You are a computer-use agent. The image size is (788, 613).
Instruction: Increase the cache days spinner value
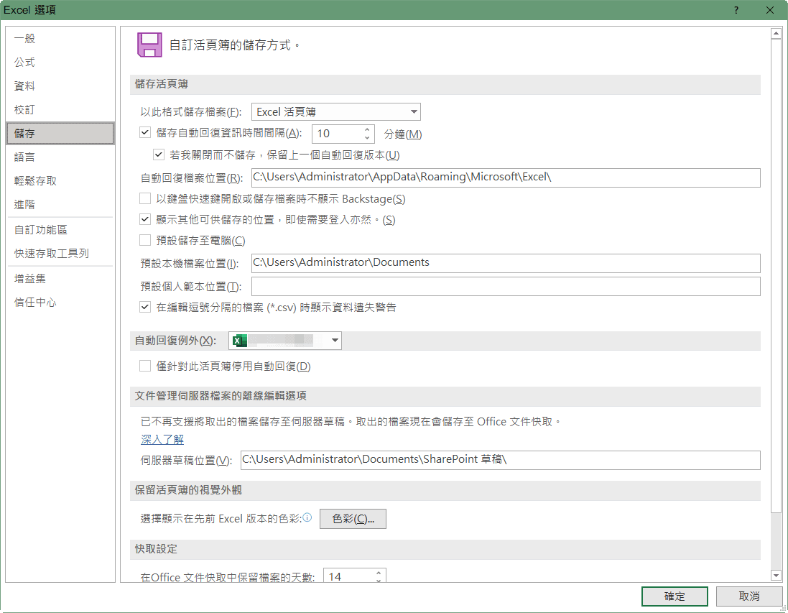[x=379, y=572]
